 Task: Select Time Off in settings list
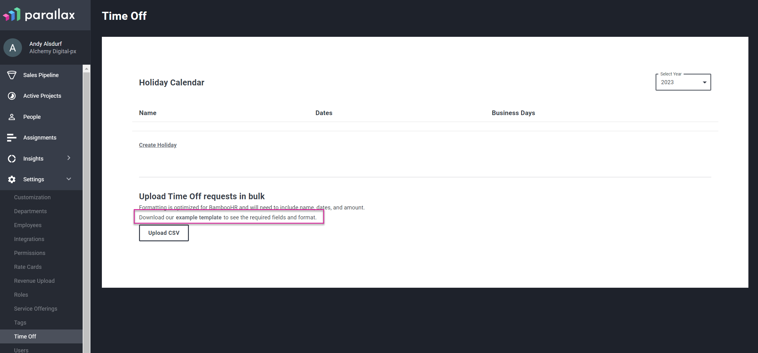coord(41,337)
